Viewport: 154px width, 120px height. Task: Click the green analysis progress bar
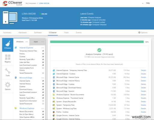coord(97,42)
